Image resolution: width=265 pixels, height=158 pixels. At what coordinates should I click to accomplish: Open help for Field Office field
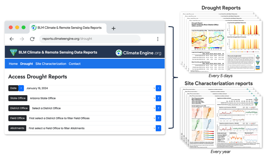(158, 118)
